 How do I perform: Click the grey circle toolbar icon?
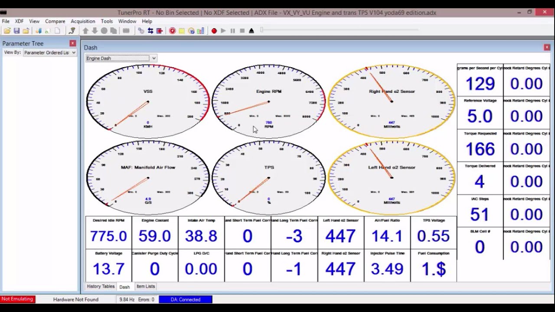tap(104, 31)
